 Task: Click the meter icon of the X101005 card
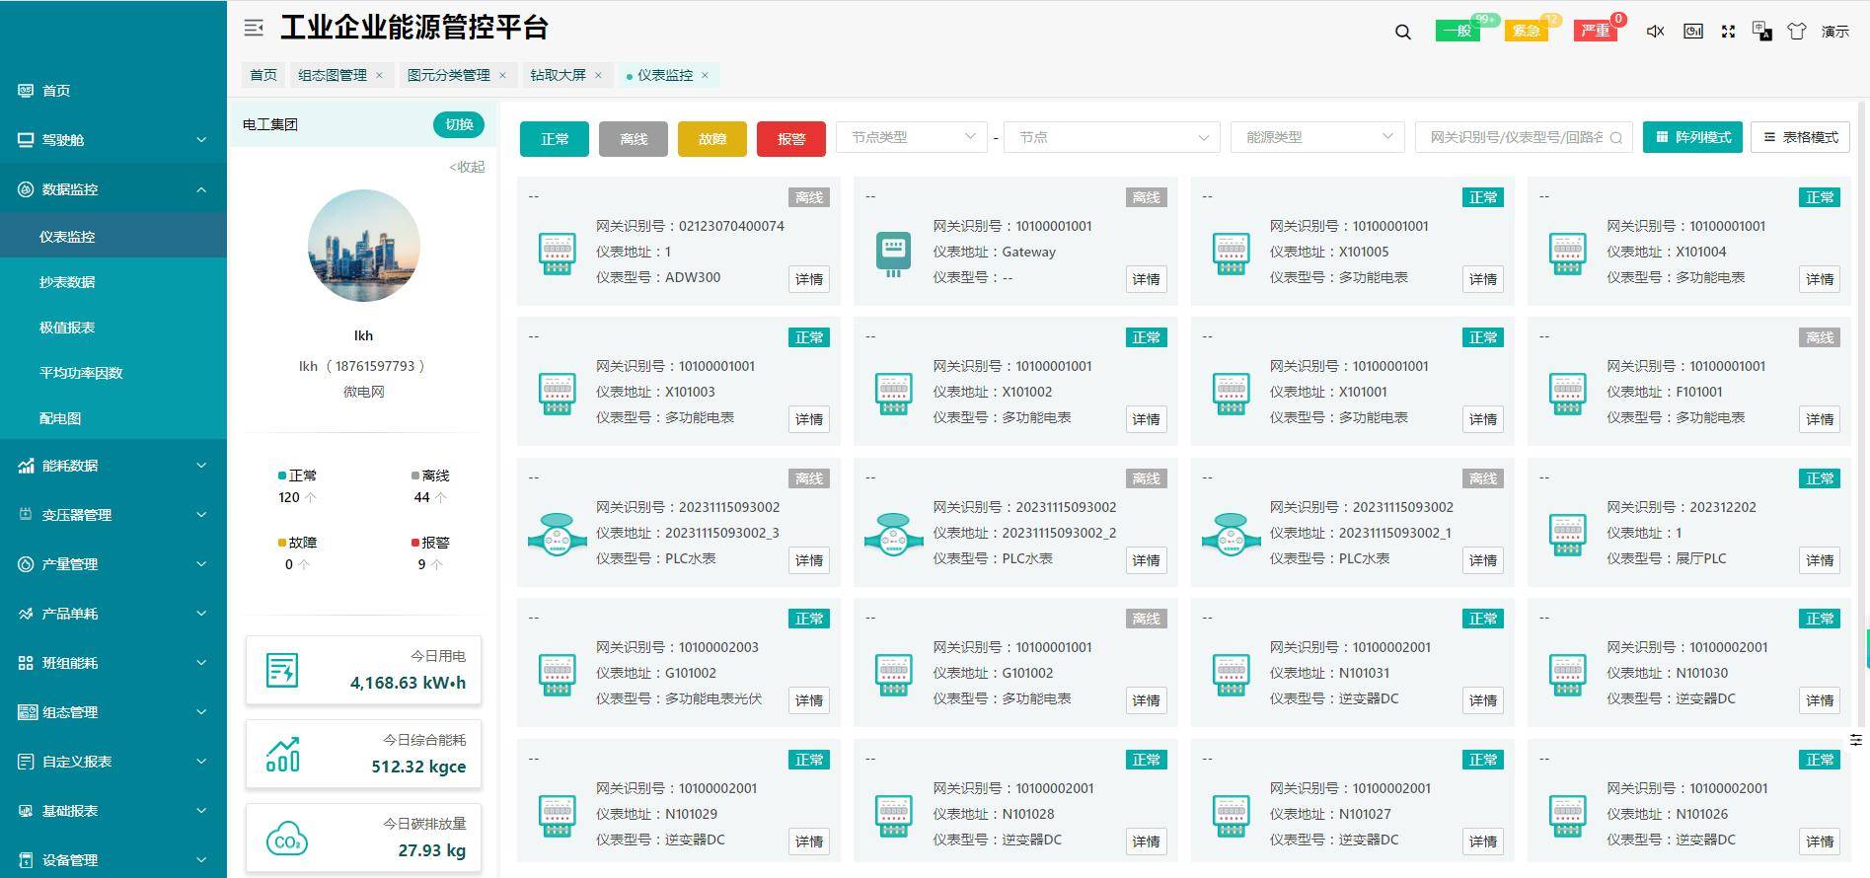tap(1231, 253)
